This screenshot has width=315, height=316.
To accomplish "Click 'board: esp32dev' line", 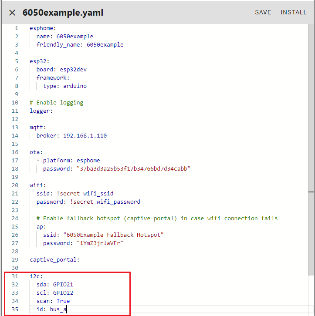I will click(x=61, y=69).
